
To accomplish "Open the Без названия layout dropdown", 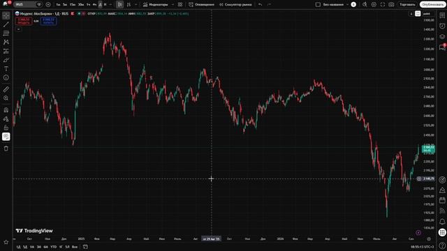I will [335, 5].
